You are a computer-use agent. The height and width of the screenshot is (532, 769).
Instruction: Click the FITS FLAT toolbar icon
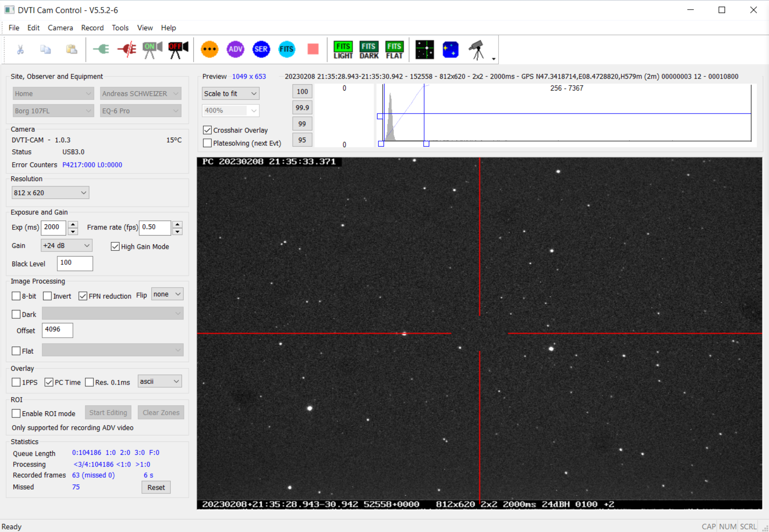click(x=394, y=50)
